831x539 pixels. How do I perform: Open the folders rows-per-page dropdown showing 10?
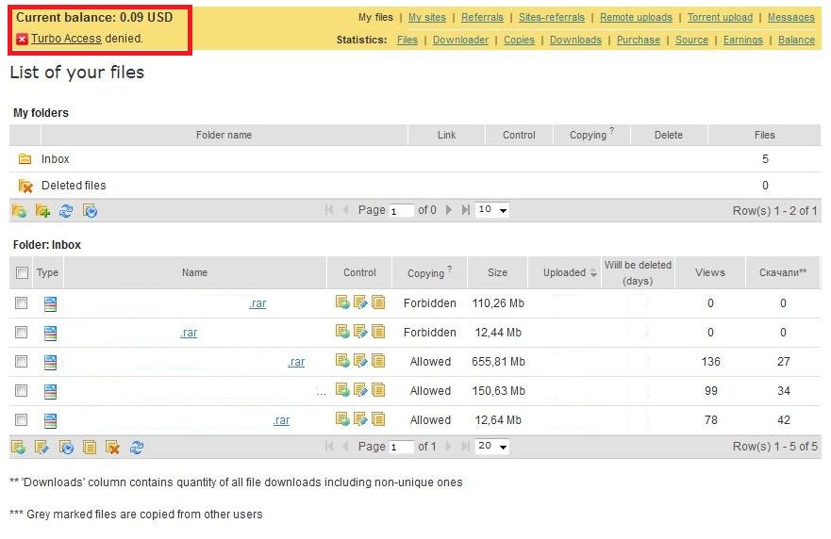492,211
